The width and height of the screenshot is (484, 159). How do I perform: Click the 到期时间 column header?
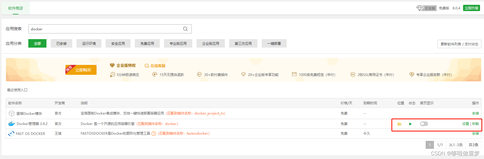click(370, 103)
